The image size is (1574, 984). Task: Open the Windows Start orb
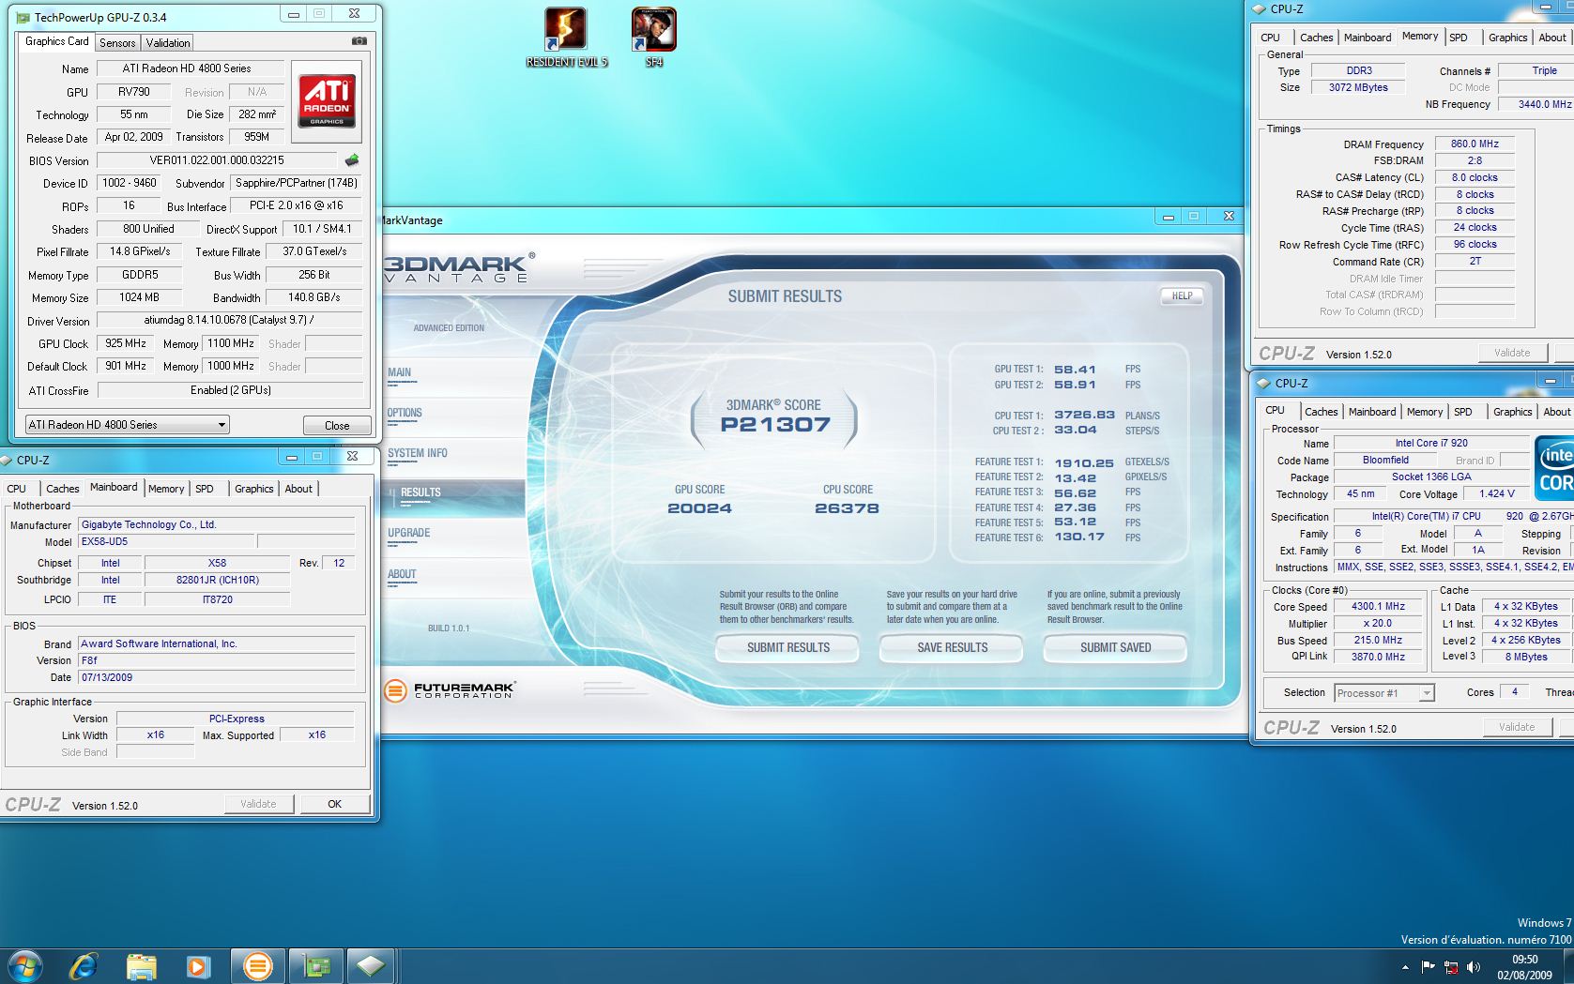coord(25,966)
